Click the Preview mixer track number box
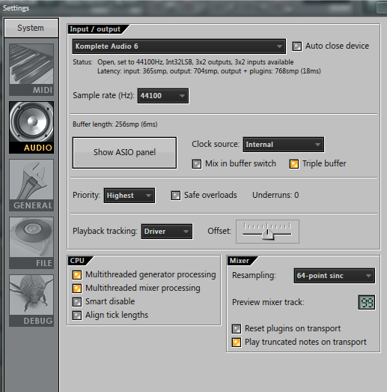 pyautogui.click(x=367, y=302)
